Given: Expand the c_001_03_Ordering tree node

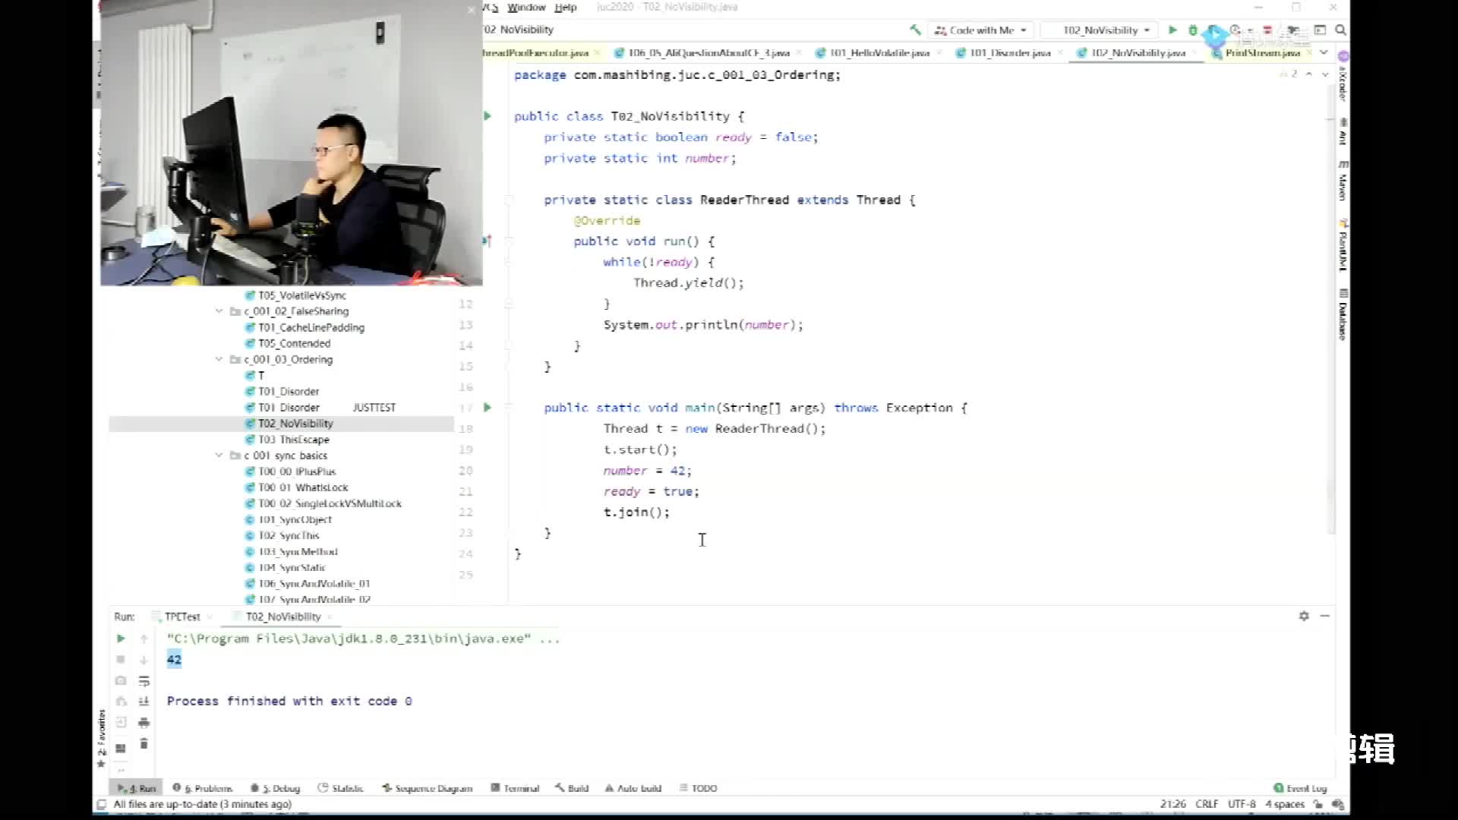Looking at the screenshot, I should coord(219,358).
